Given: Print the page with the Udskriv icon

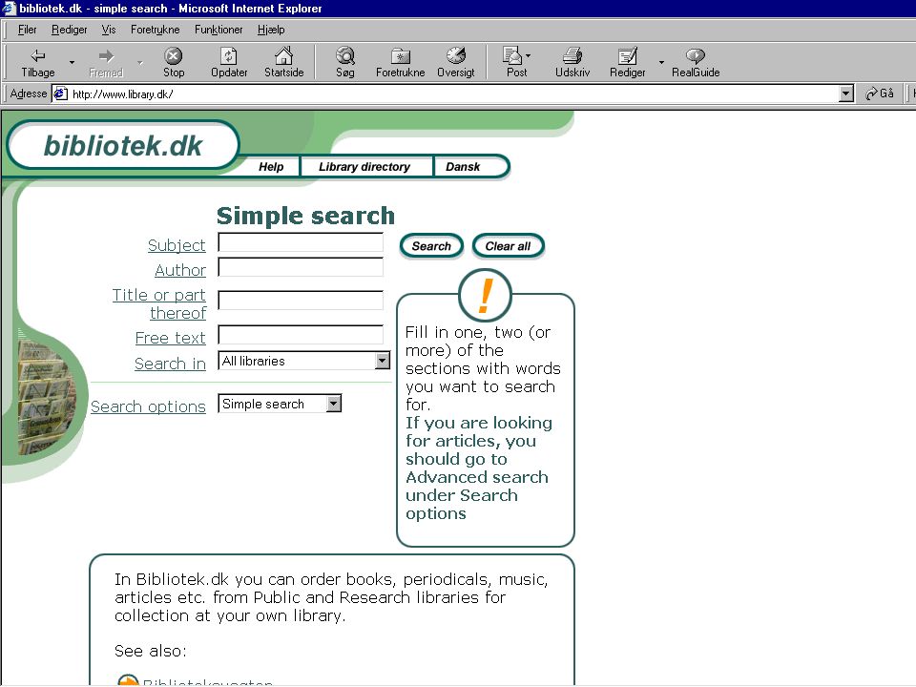Looking at the screenshot, I should coord(572,55).
